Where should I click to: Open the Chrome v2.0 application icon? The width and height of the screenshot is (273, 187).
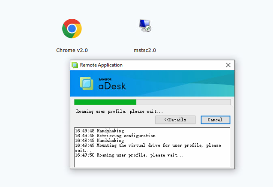(x=72, y=29)
